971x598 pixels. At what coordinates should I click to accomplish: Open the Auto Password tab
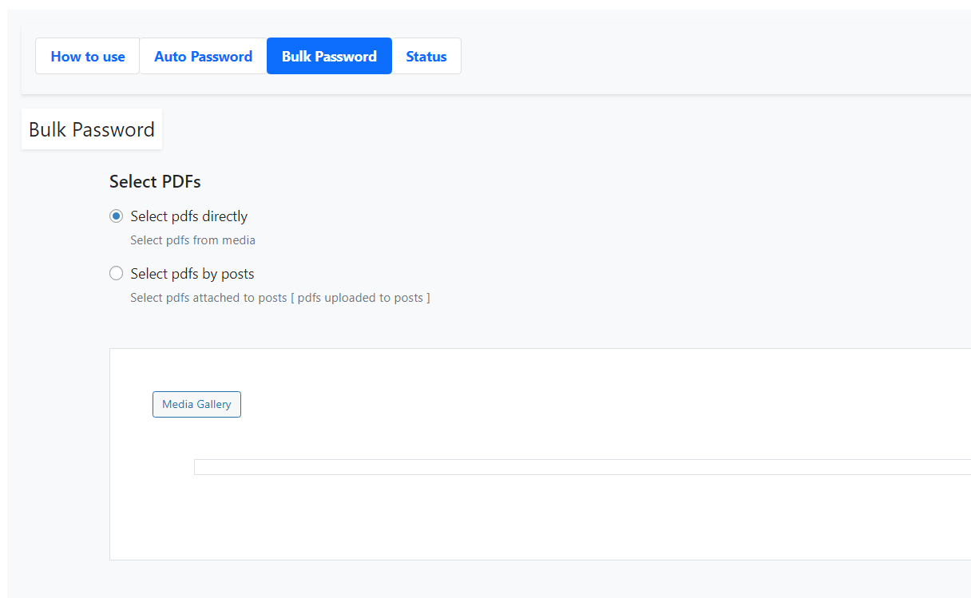coord(203,56)
